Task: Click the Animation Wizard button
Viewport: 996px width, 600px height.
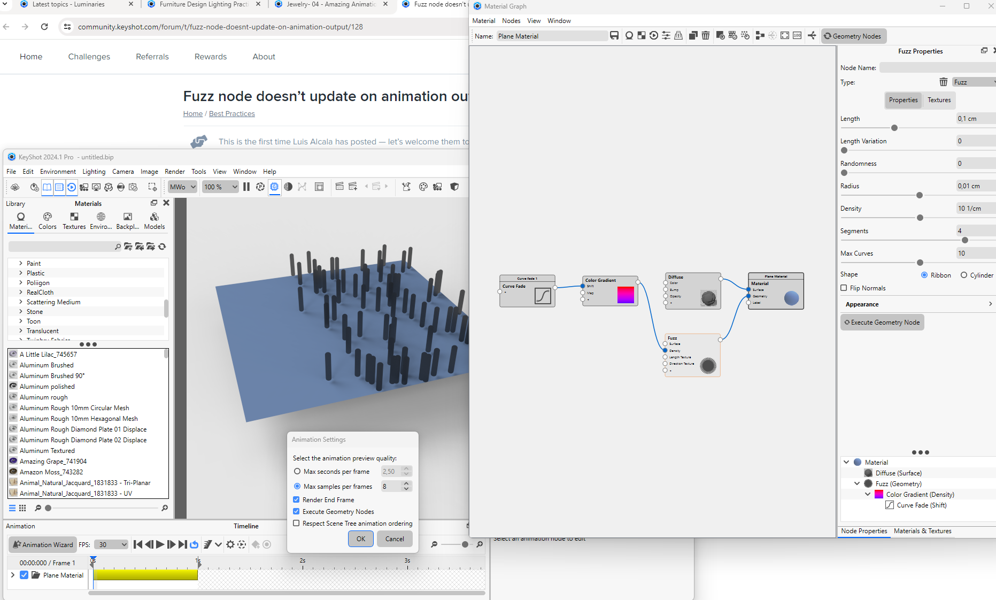Action: click(43, 544)
